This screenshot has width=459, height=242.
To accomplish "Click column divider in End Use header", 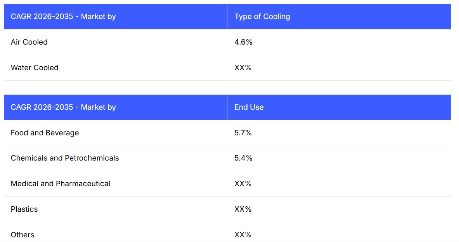I will pyautogui.click(x=227, y=107).
